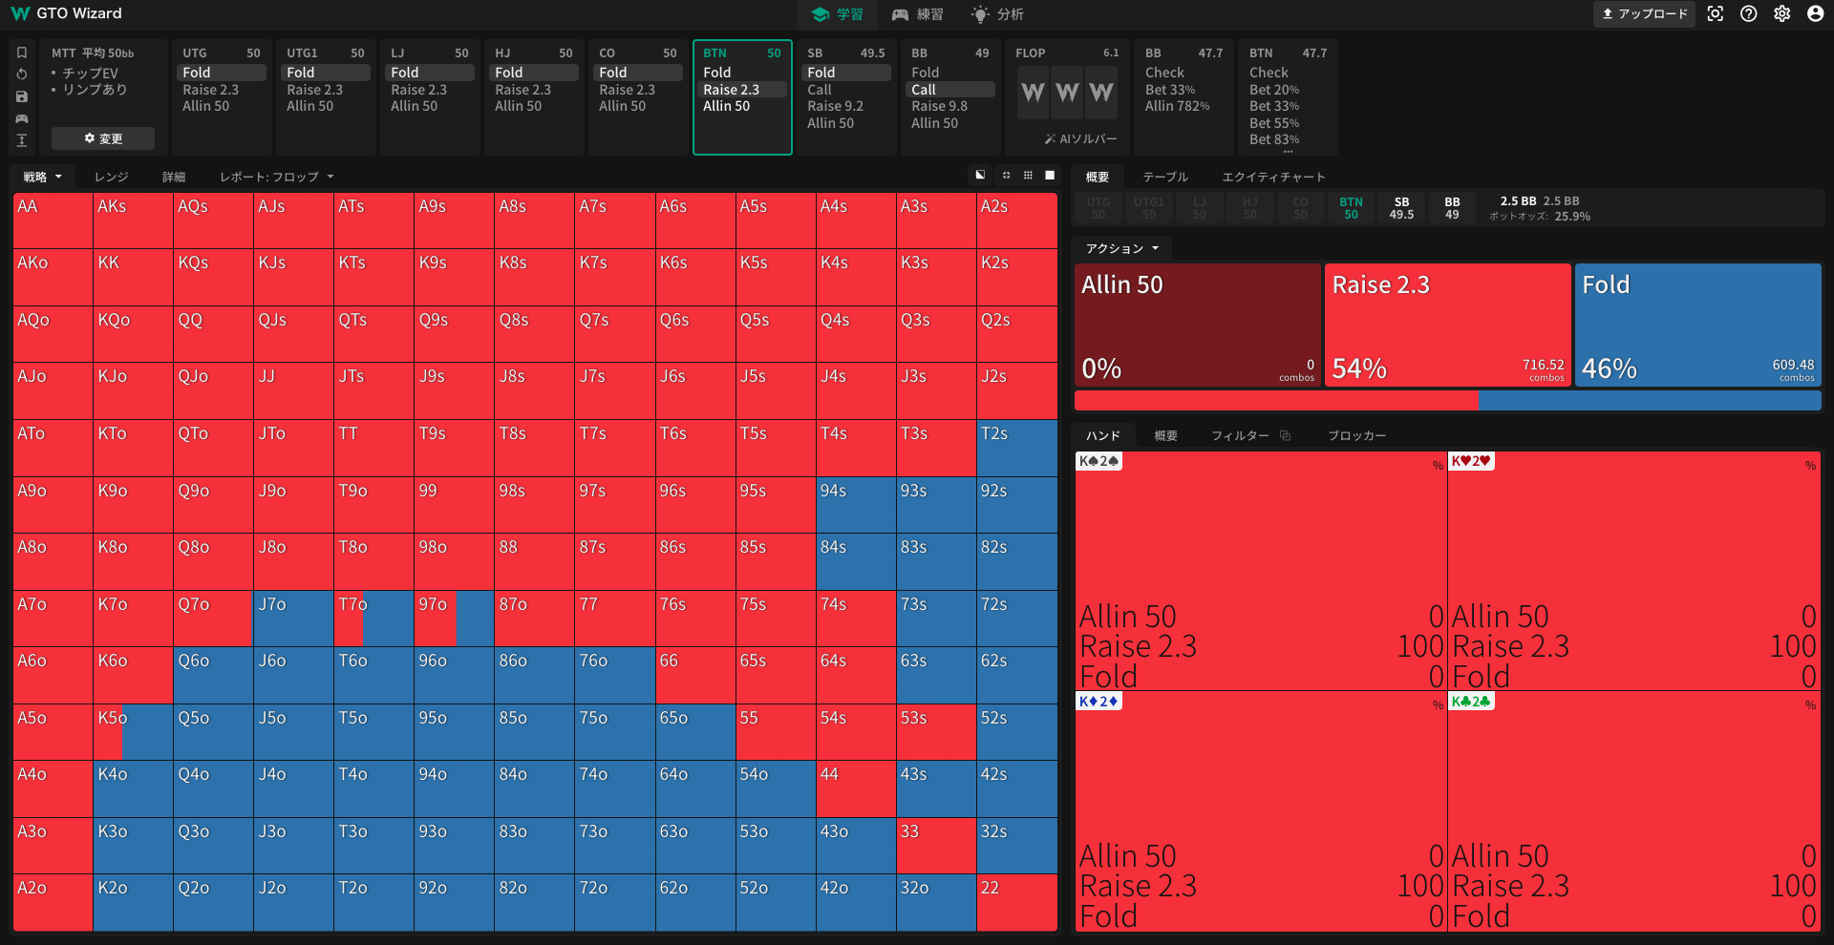Click the save floppy disk icon

click(22, 96)
